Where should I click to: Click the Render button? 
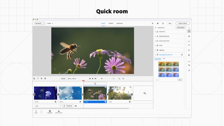[63, 79]
